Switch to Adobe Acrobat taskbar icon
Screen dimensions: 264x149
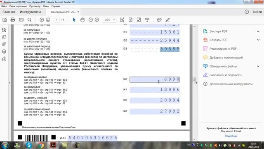pyautogui.click(x=53, y=145)
